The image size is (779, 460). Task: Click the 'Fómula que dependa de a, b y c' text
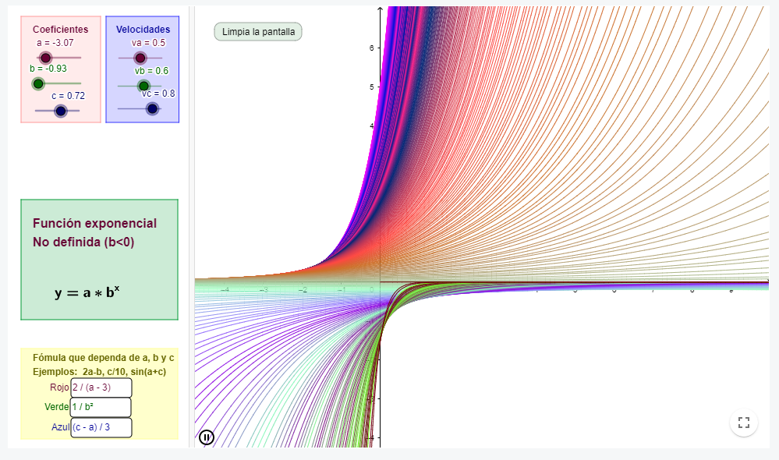click(104, 358)
